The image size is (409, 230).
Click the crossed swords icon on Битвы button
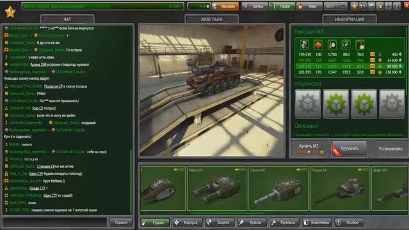pos(245,6)
